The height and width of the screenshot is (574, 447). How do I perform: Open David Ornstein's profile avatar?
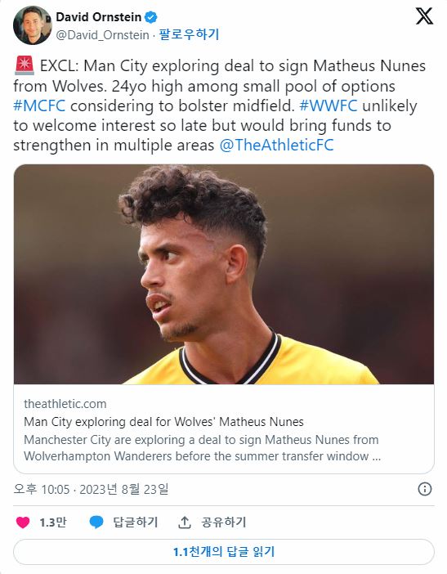point(32,25)
